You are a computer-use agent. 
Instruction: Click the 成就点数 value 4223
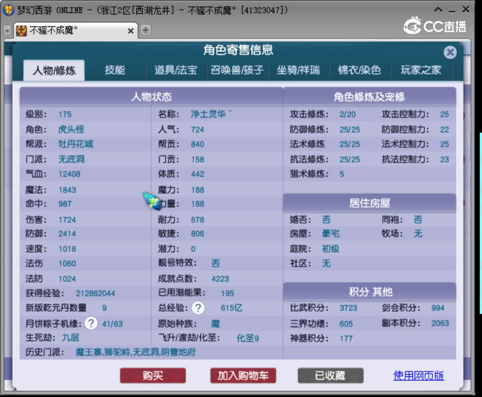[220, 279]
